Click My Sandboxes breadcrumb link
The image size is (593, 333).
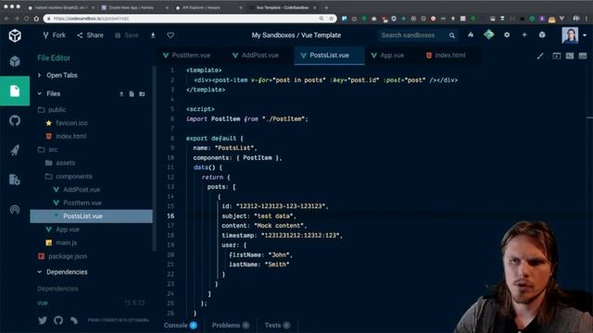click(273, 35)
